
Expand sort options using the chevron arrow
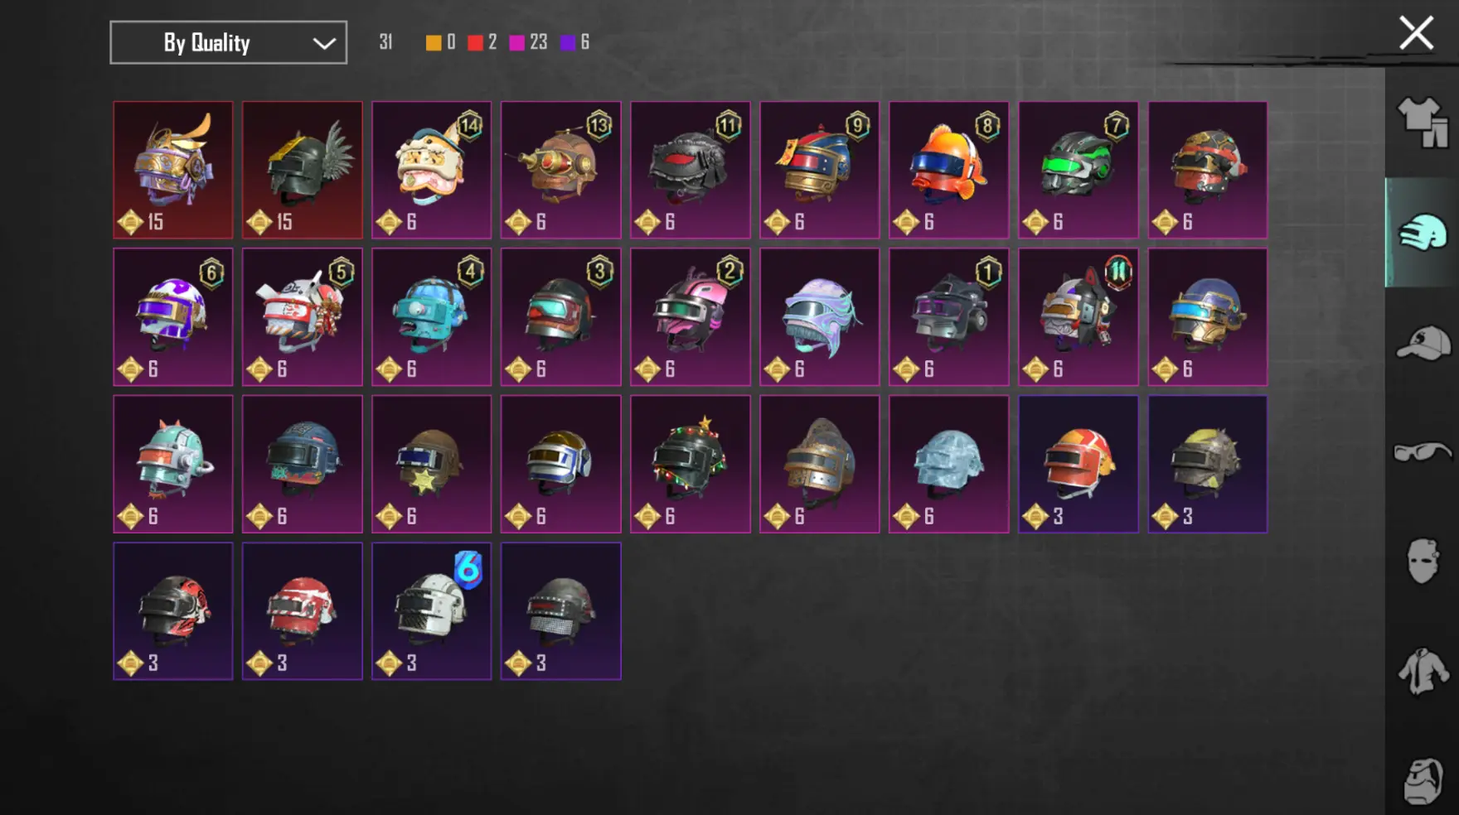pos(324,43)
